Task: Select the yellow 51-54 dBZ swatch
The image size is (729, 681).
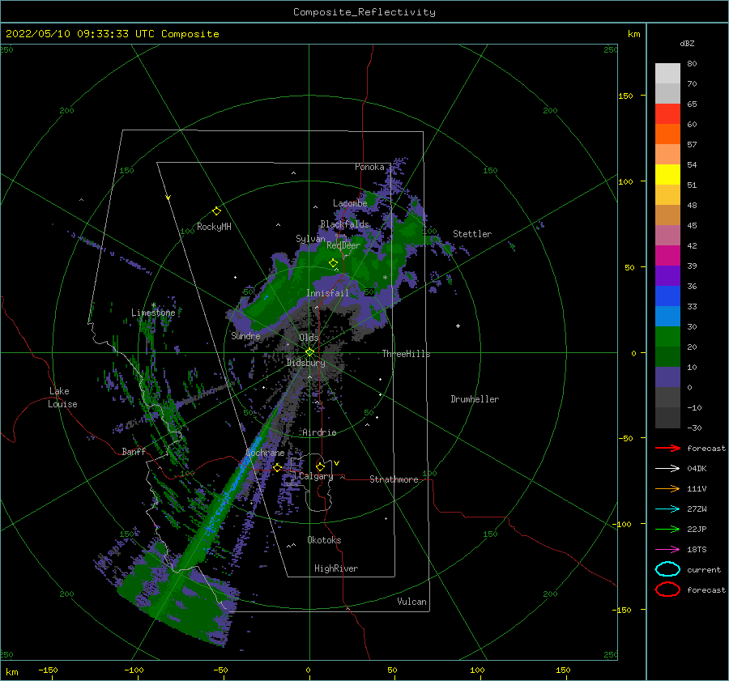Action: [x=667, y=175]
